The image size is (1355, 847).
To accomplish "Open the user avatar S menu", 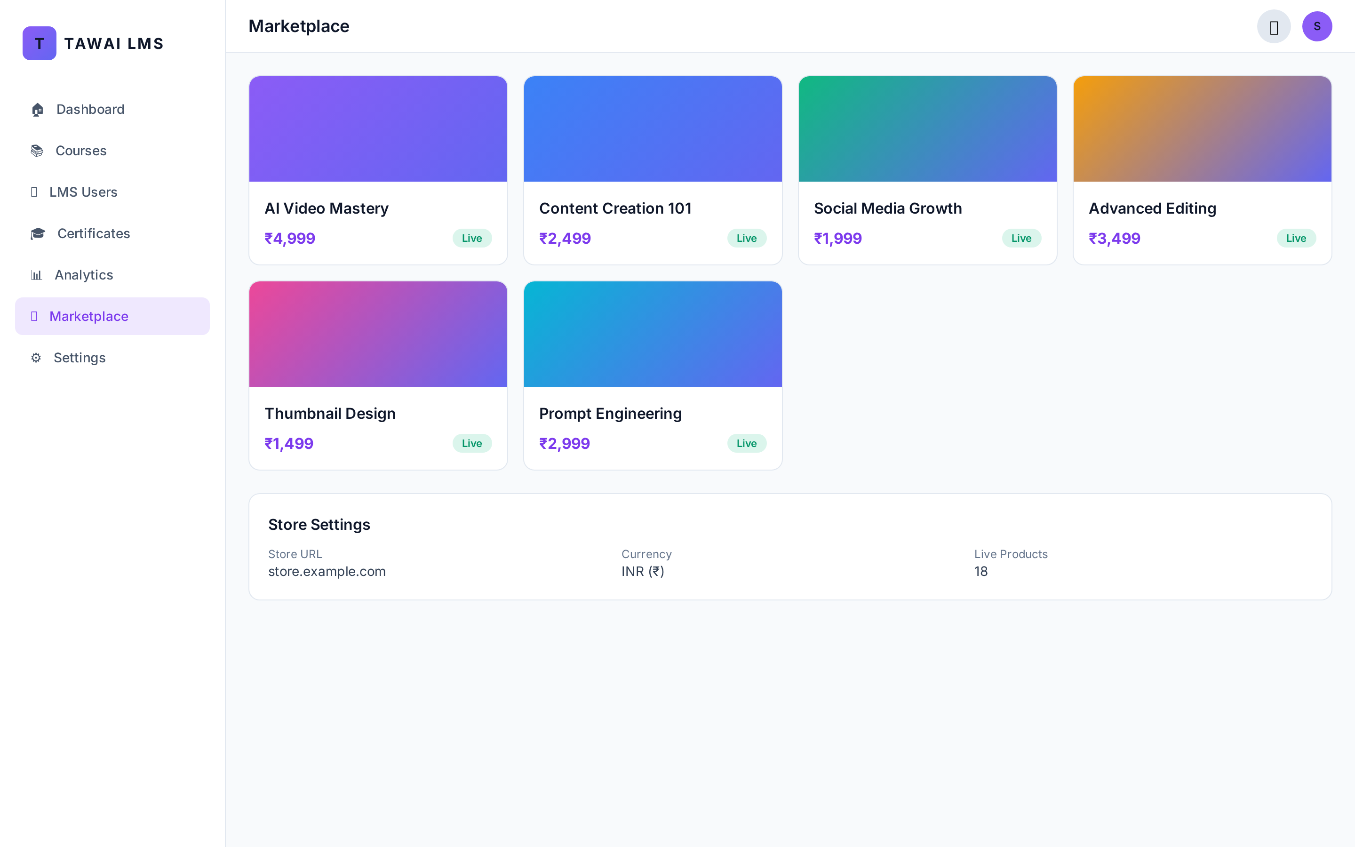I will pyautogui.click(x=1317, y=26).
